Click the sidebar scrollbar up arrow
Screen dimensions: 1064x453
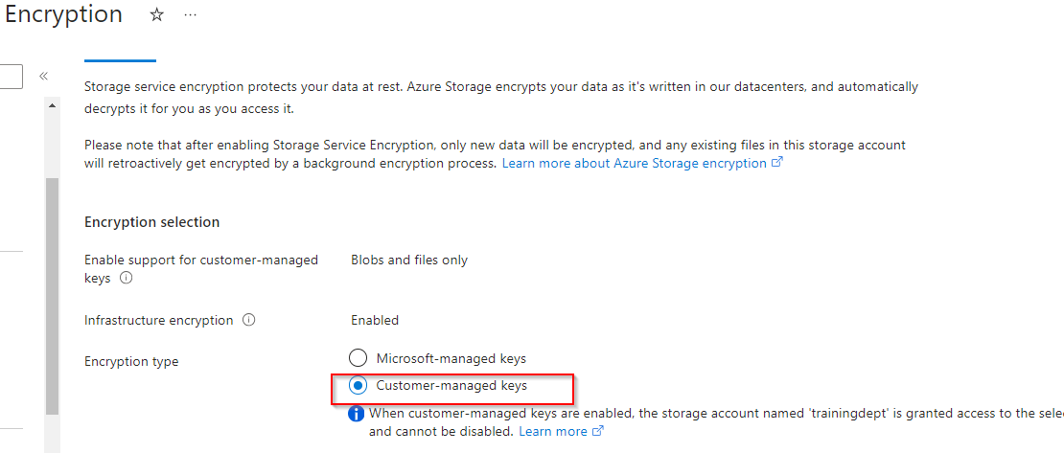(x=52, y=105)
